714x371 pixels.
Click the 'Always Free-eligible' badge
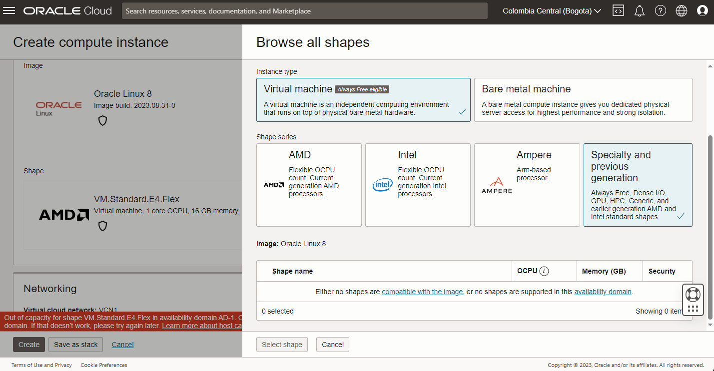(x=362, y=89)
